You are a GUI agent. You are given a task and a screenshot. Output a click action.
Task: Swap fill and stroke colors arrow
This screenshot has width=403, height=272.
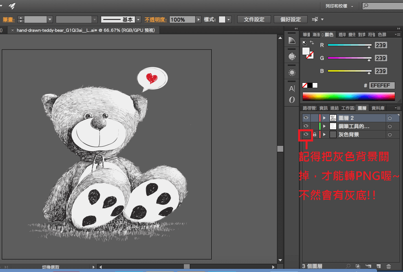[x=311, y=42]
